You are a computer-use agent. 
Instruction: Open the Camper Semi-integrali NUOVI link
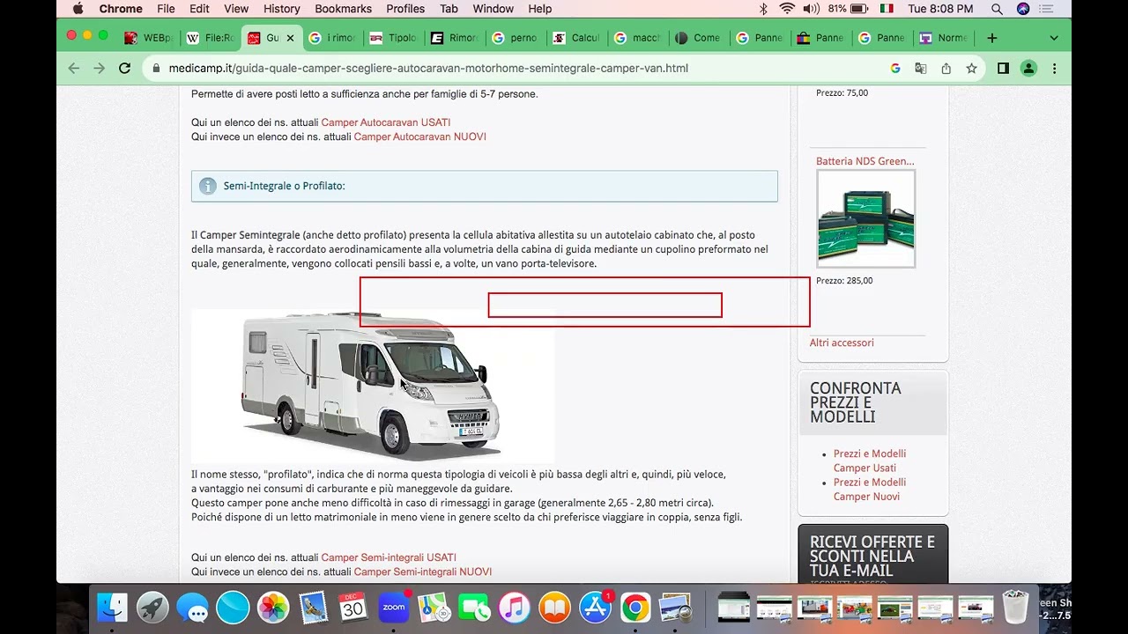(x=423, y=571)
